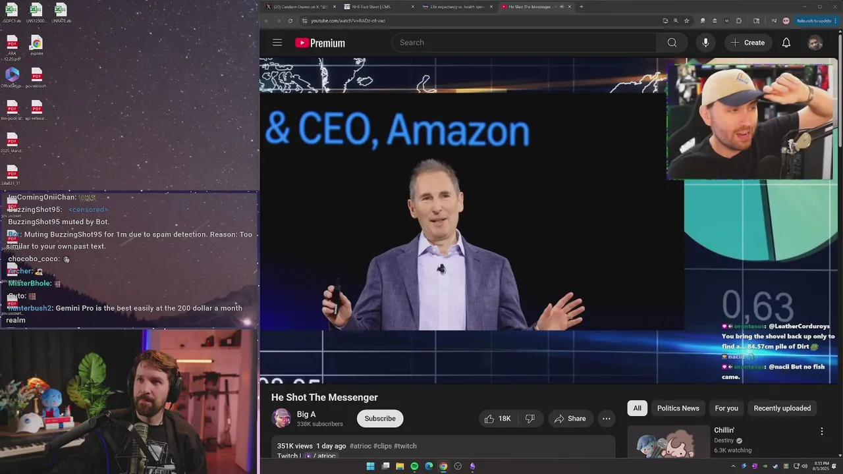Open Microsoft Edge from the taskbar

tap(429, 466)
